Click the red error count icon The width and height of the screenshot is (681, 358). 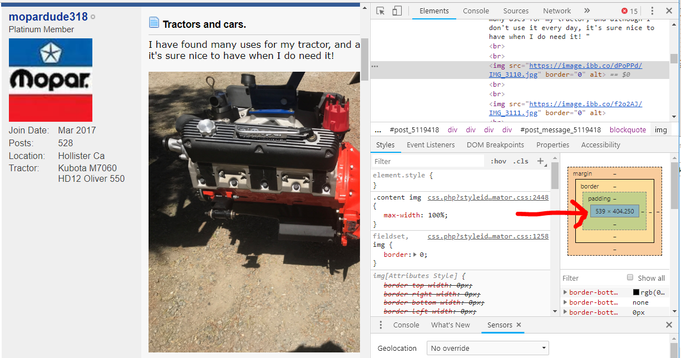pyautogui.click(x=625, y=11)
